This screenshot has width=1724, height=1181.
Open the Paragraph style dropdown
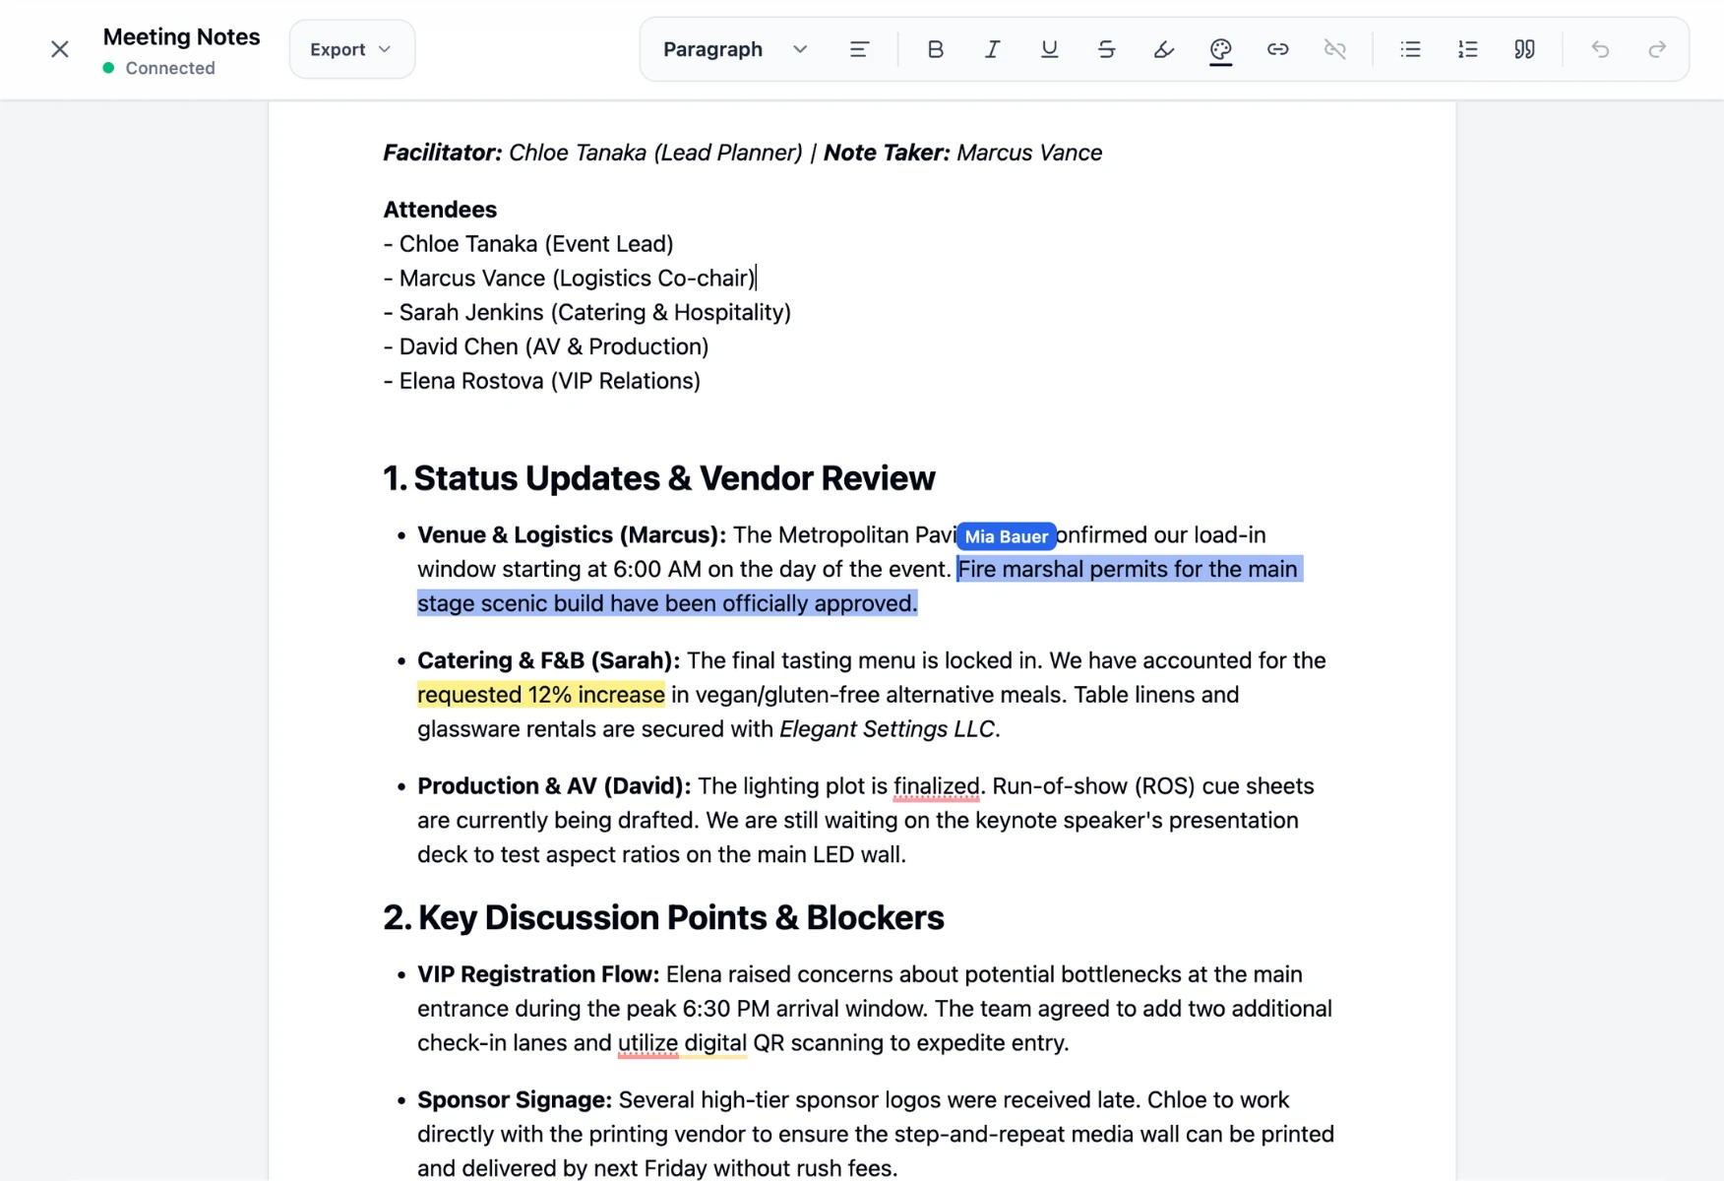coord(734,49)
